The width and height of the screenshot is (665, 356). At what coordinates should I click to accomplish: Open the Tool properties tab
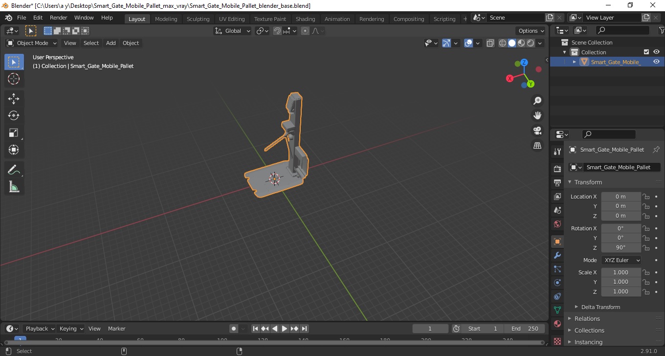(x=557, y=152)
